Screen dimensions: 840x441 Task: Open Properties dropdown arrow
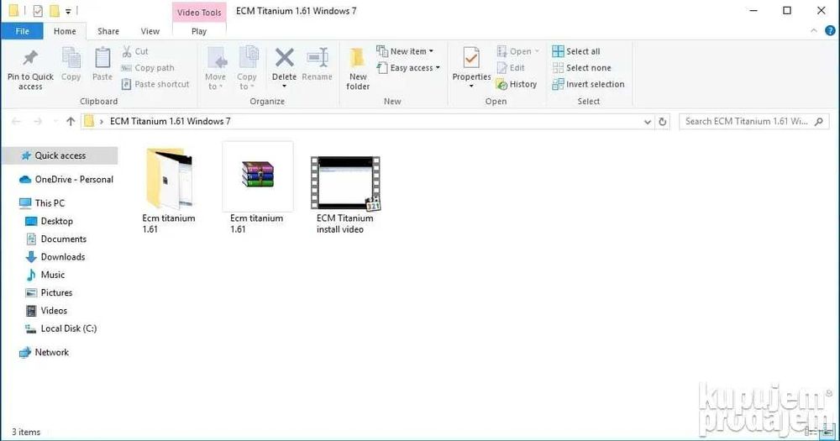[471, 87]
